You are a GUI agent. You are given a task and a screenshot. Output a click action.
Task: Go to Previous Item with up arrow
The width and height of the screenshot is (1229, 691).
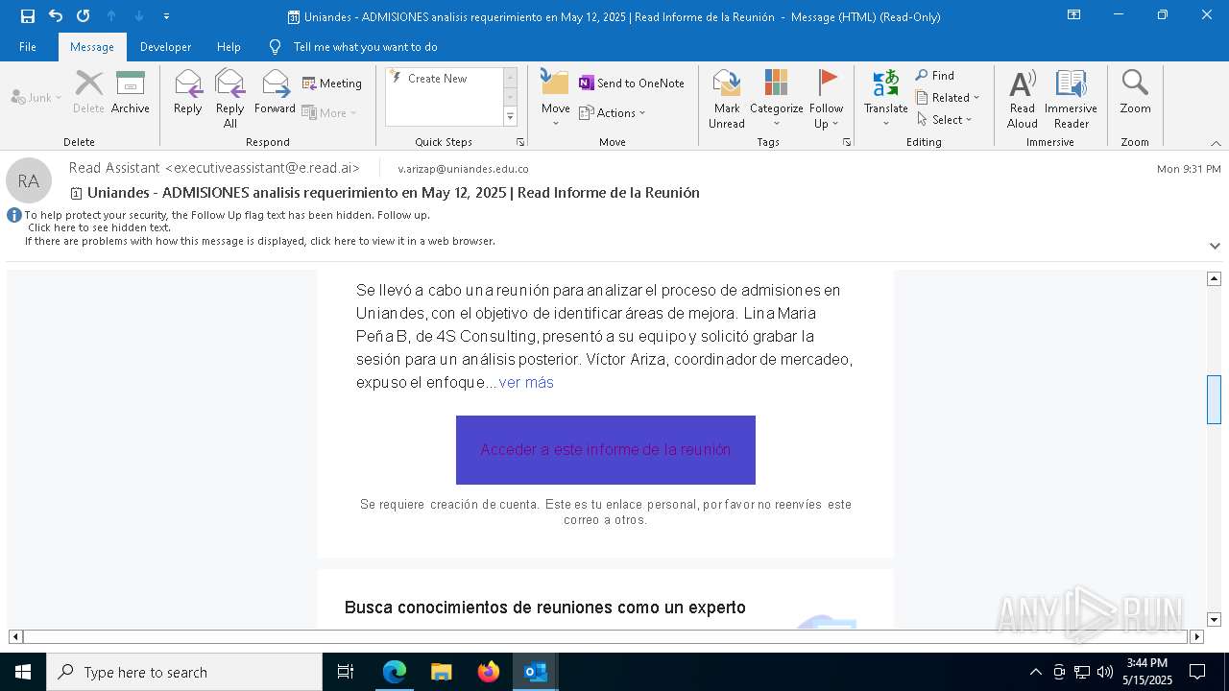111,16
